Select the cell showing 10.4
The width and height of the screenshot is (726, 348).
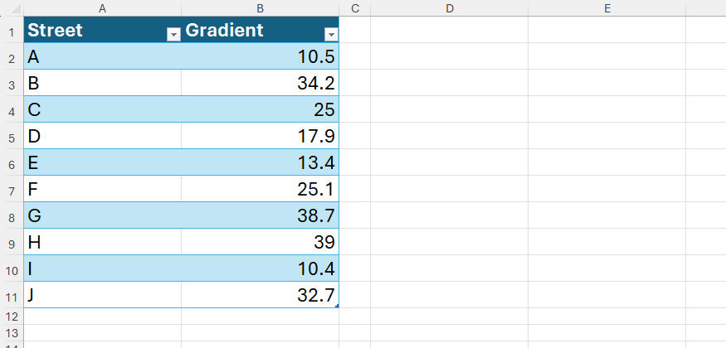point(260,269)
